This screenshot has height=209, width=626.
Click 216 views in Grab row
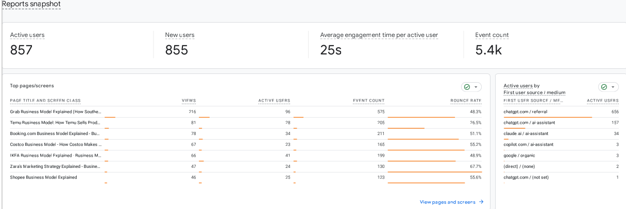tap(192, 112)
